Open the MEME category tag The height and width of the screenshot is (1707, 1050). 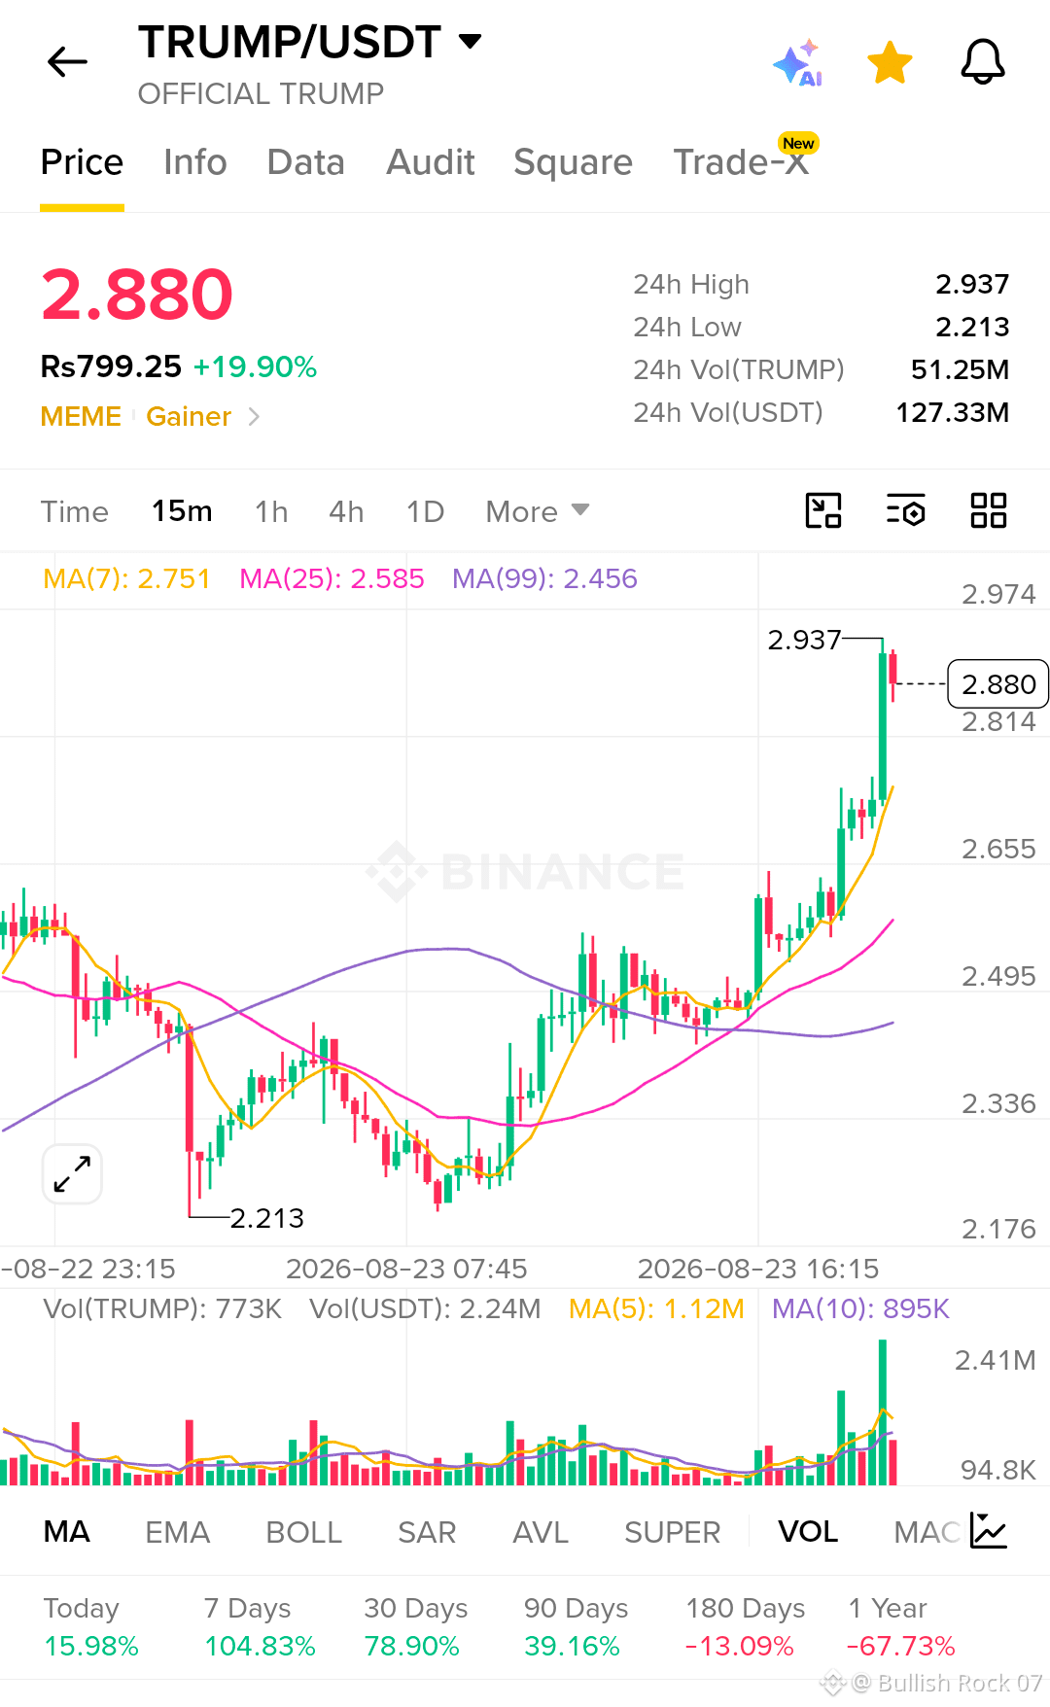coord(81,416)
